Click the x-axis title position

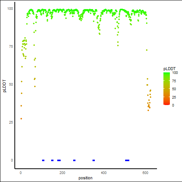click(85, 178)
